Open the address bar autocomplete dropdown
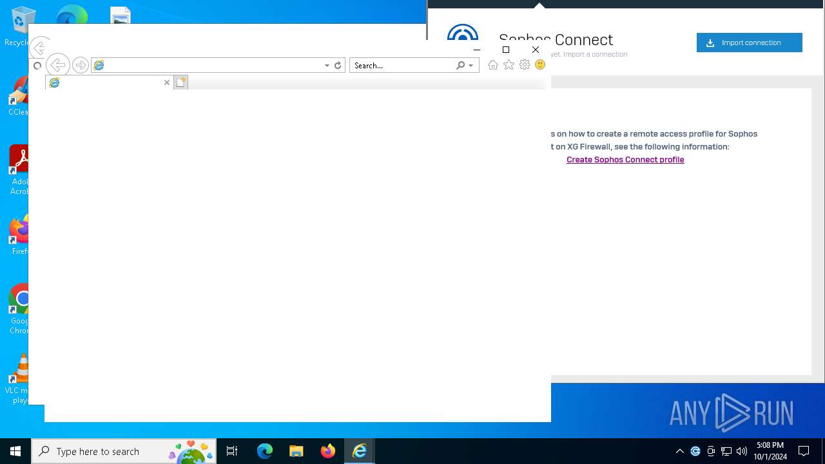This screenshot has width=825, height=464. (x=327, y=65)
